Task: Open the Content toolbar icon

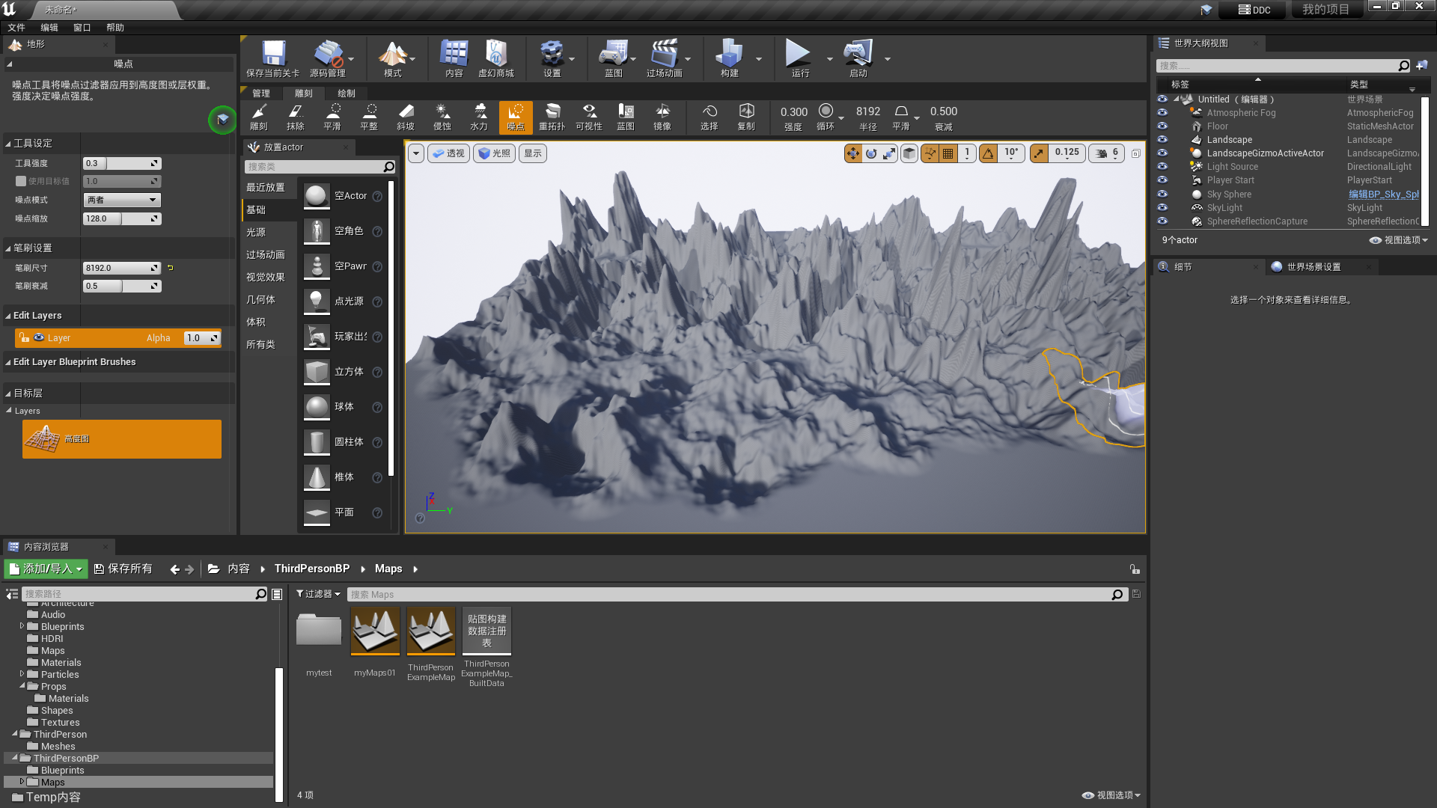Action: [454, 58]
